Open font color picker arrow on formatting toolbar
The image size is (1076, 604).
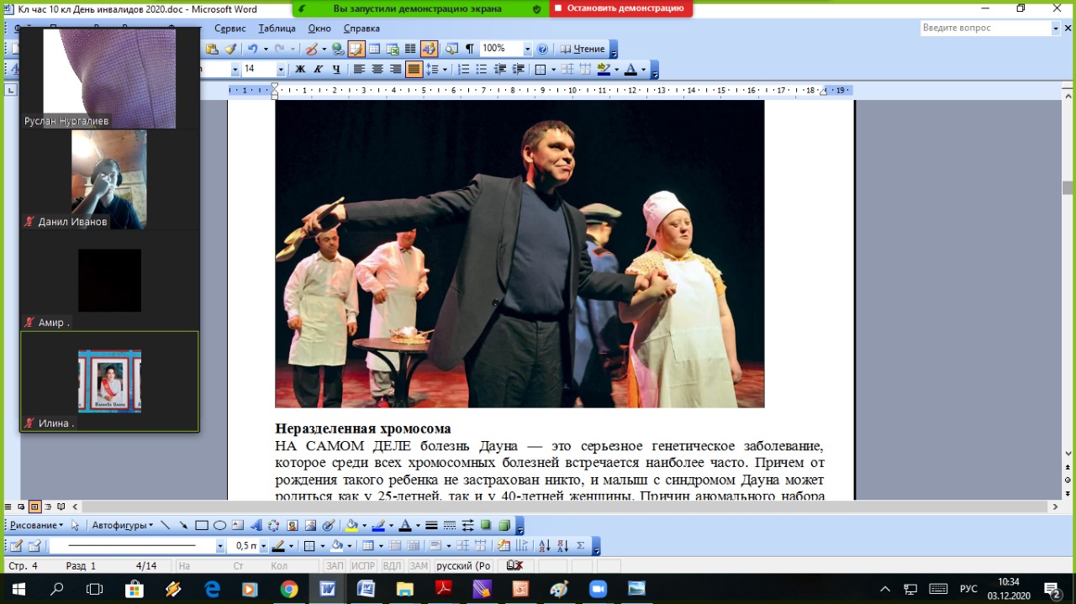pos(643,70)
